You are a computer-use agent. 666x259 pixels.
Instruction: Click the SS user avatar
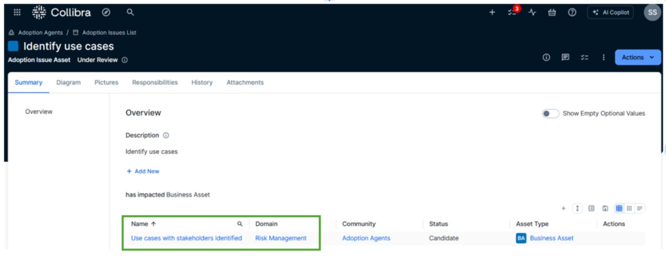pos(652,13)
